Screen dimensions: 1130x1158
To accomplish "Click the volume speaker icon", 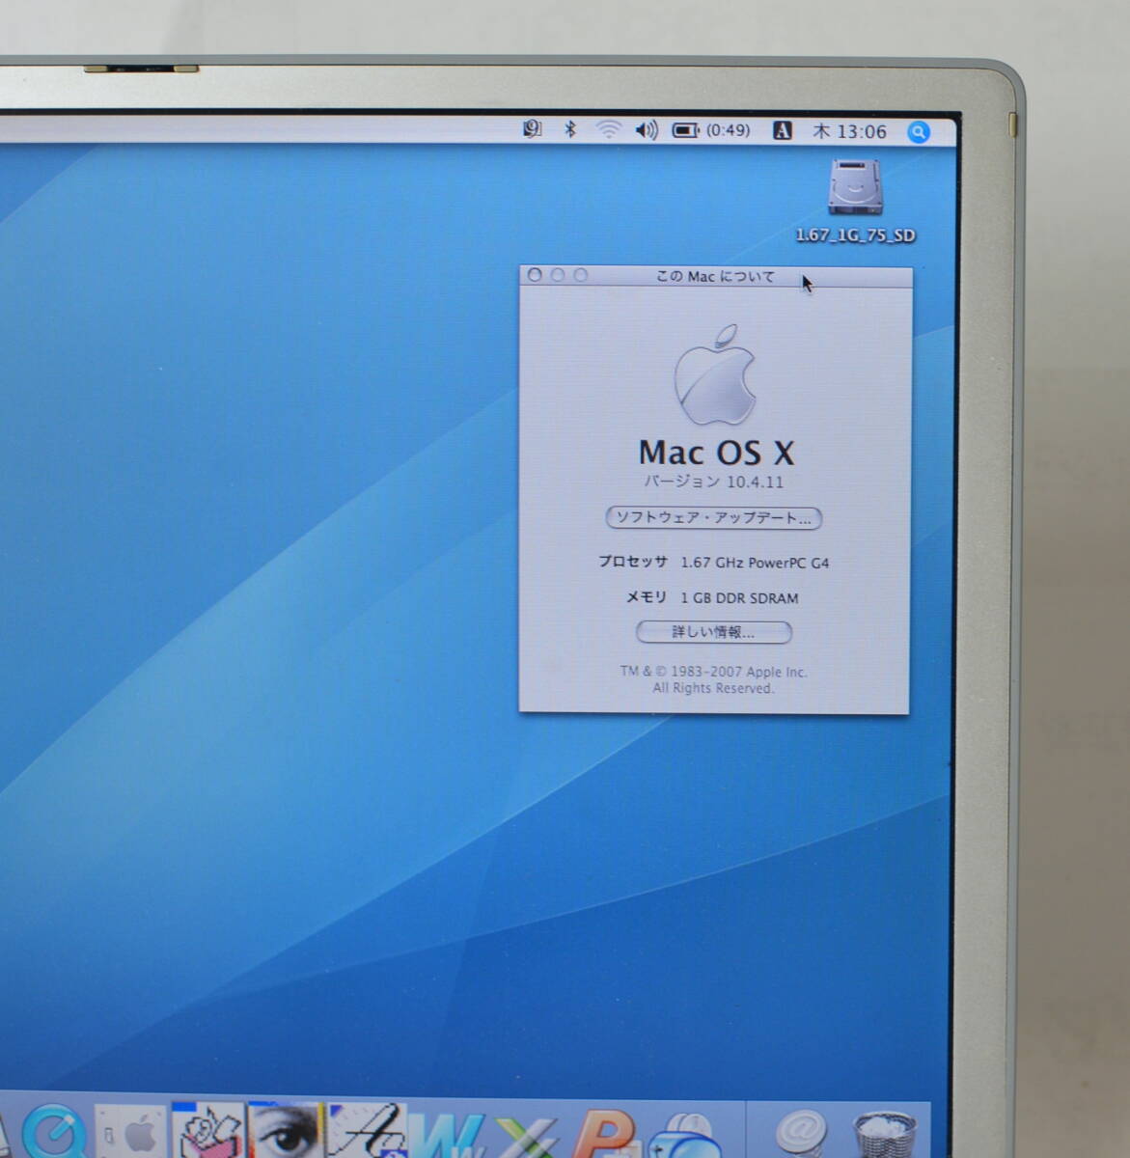I will (647, 129).
